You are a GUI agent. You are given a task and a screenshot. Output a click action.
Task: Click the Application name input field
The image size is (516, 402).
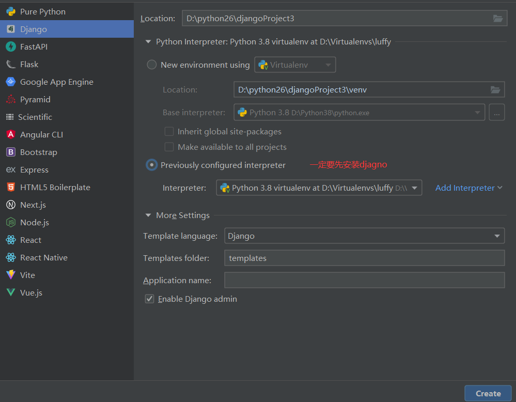coord(364,280)
